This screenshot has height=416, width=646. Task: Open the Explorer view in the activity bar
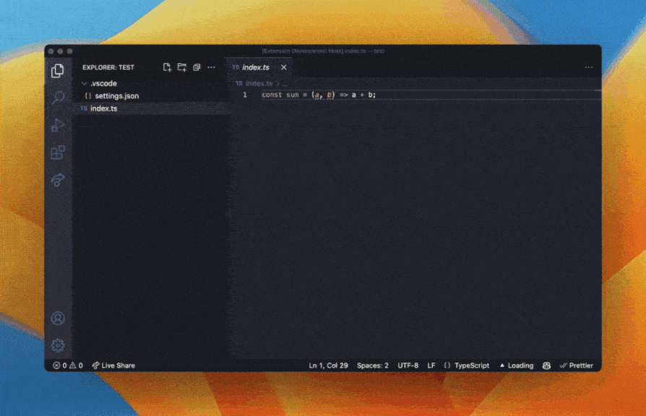tap(58, 71)
